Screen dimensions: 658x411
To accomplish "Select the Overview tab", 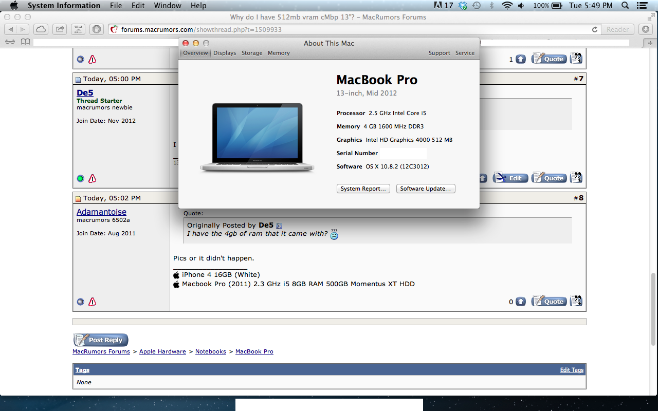I will click(195, 53).
